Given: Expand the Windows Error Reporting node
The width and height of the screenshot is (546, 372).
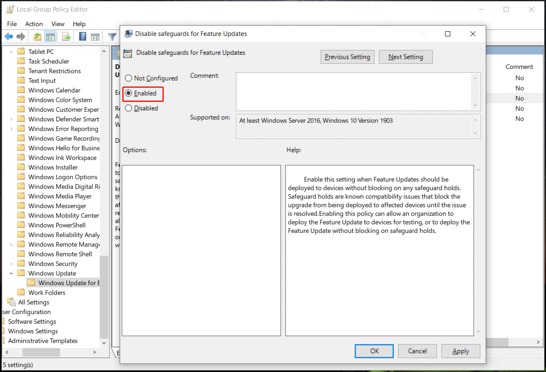Looking at the screenshot, I should click(x=12, y=129).
